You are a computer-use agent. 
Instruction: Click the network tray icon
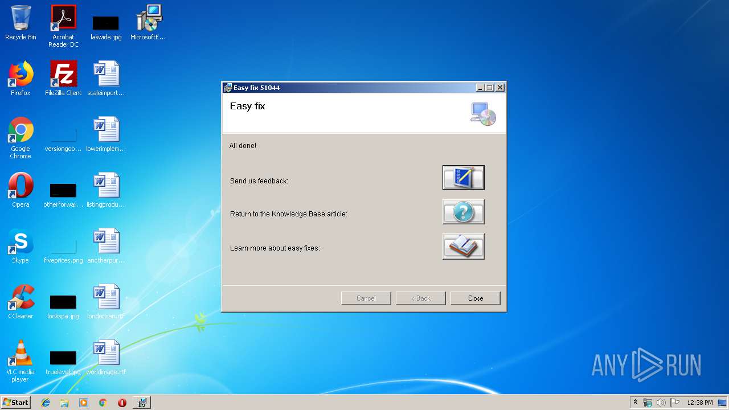[x=648, y=403]
